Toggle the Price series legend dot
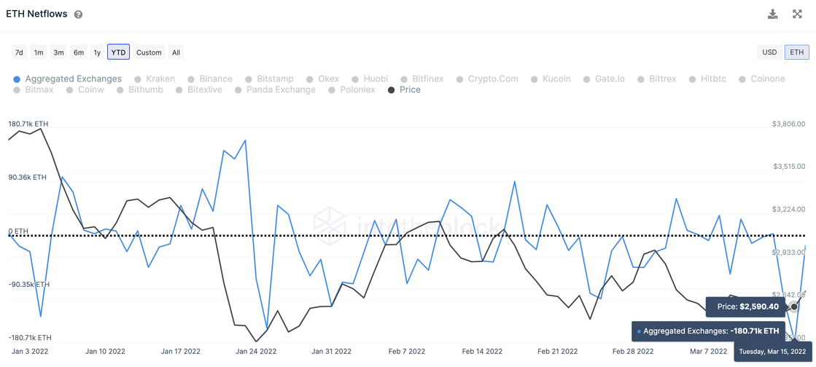Viewport: 816px width, 367px height. pyautogui.click(x=392, y=90)
